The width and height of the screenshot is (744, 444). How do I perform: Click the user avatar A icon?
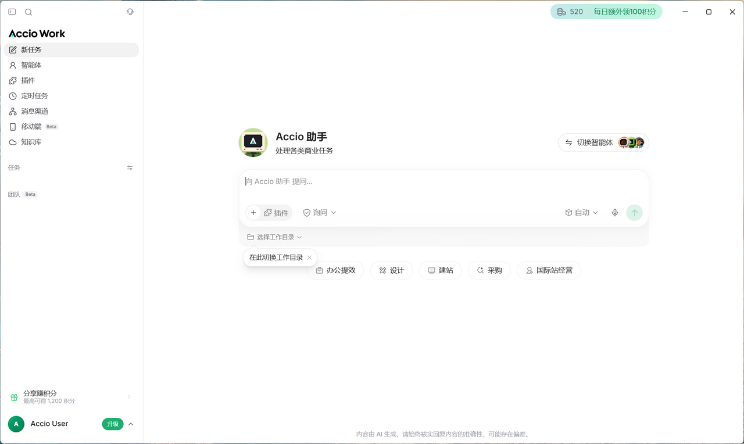click(16, 424)
